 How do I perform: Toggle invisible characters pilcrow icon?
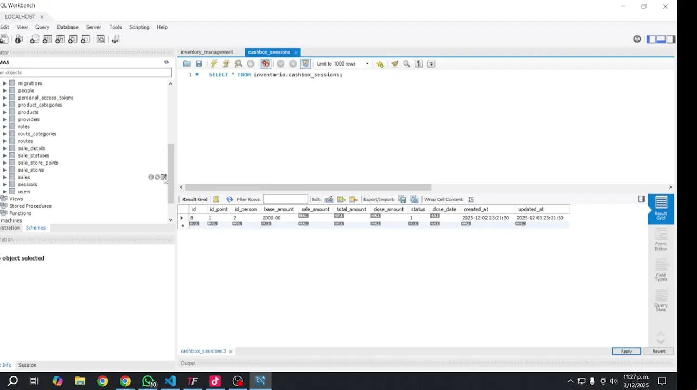coord(419,64)
